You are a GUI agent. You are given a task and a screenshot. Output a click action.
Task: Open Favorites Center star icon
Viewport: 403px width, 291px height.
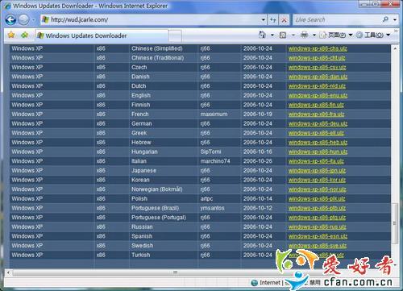[x=11, y=35]
